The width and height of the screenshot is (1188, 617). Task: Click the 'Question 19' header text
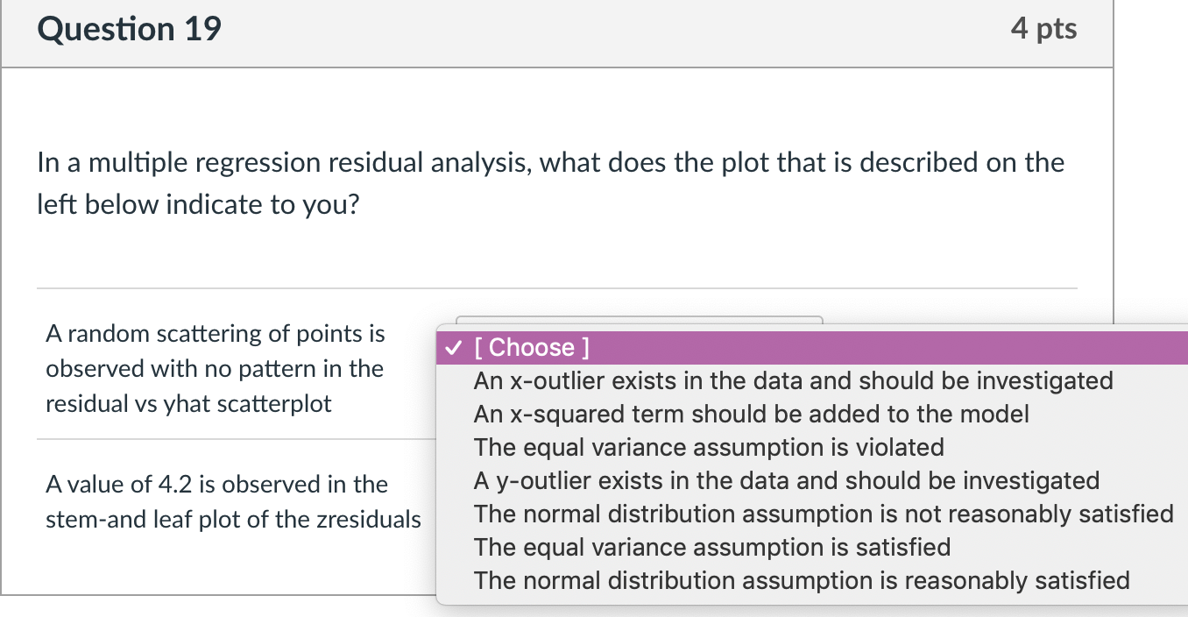click(129, 28)
